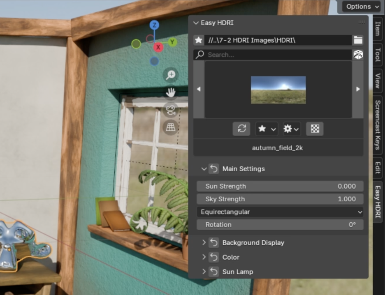Viewport: 385px width, 295px height.
Task: Click the autumn field HDRI thumbnail
Action: pyautogui.click(x=278, y=90)
